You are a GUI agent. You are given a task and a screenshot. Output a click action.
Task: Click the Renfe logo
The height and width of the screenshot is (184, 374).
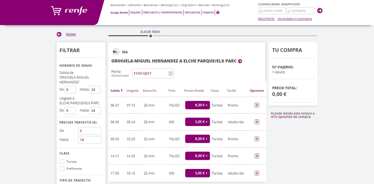69,11
